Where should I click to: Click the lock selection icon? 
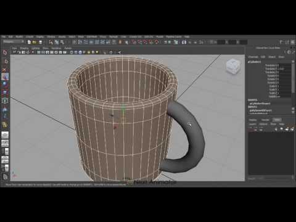(120, 42)
